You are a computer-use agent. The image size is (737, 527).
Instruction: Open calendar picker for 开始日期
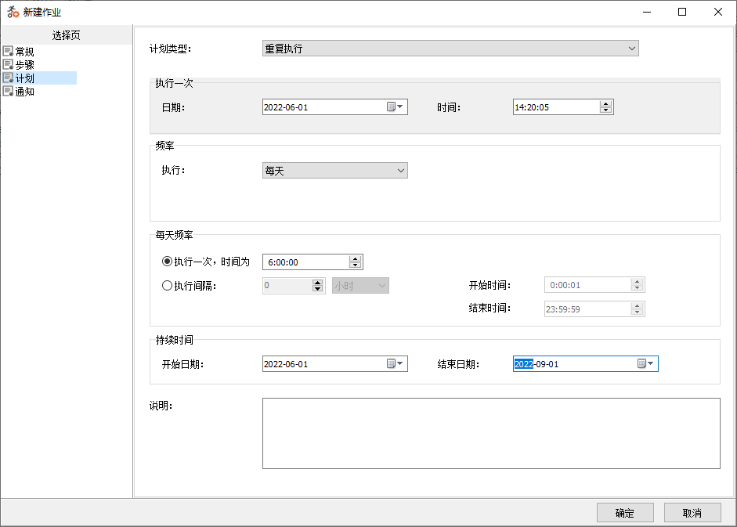pyautogui.click(x=395, y=363)
